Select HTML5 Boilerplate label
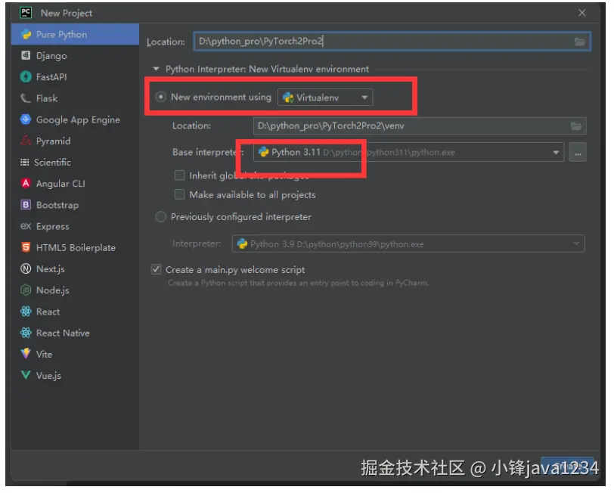The width and height of the screenshot is (614, 493). pyautogui.click(x=76, y=247)
